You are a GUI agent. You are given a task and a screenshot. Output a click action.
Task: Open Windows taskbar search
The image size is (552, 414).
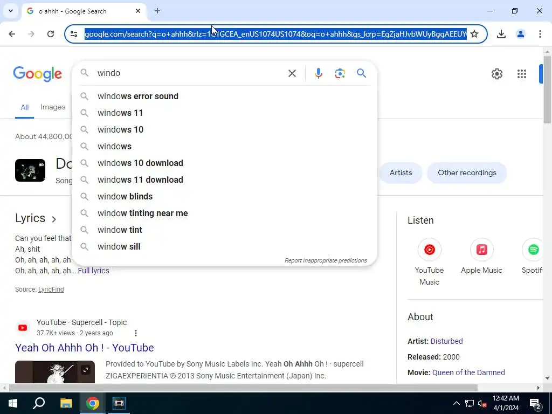click(x=39, y=403)
